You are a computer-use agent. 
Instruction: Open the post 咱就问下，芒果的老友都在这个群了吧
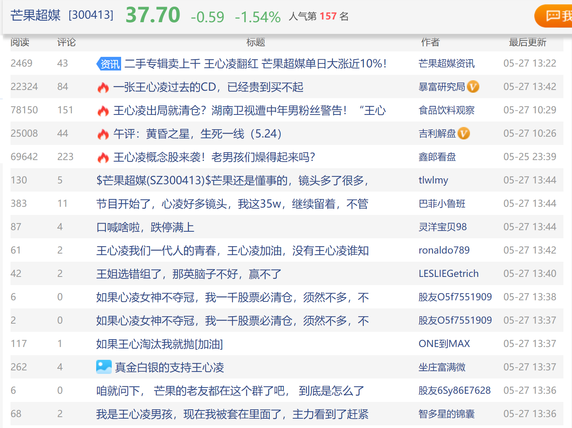(x=230, y=391)
